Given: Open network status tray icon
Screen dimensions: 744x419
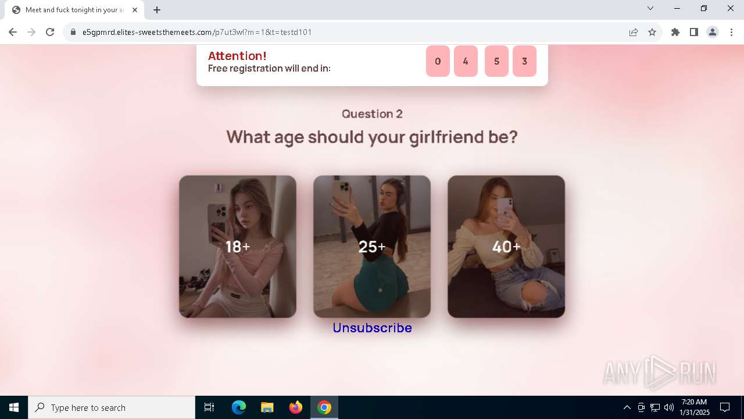Looking at the screenshot, I should click(655, 407).
